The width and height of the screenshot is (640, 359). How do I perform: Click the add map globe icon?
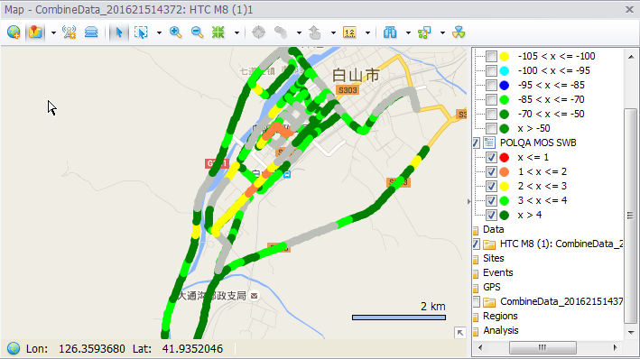coord(14,32)
